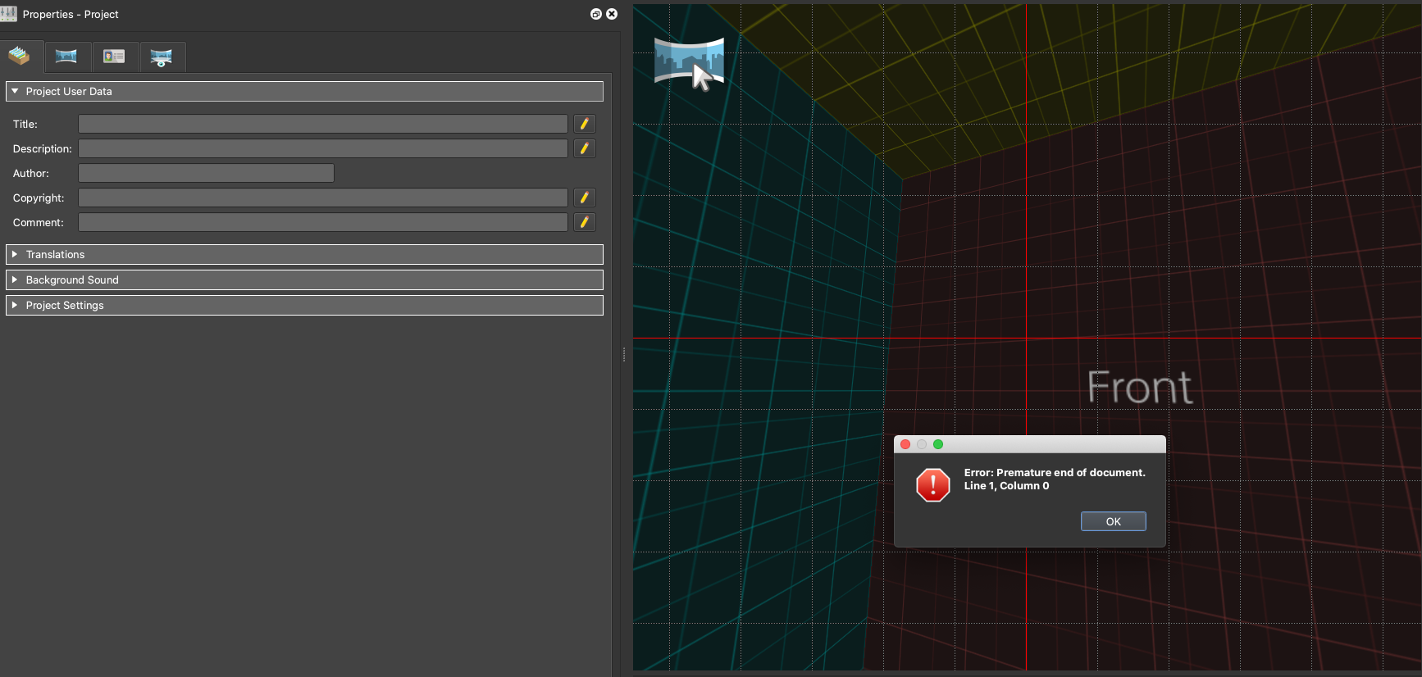
Task: Click OK in the error dialog
Action: [1114, 521]
